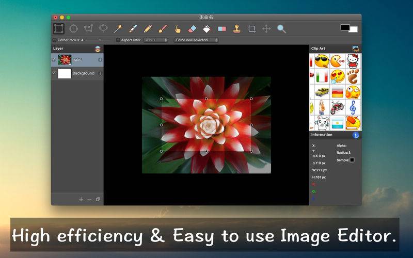Select the paint layer thumbnail
413x258 pixels.
coord(65,60)
